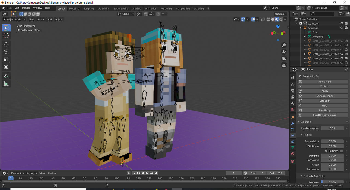Hide the Armature in the viewport

(341, 28)
